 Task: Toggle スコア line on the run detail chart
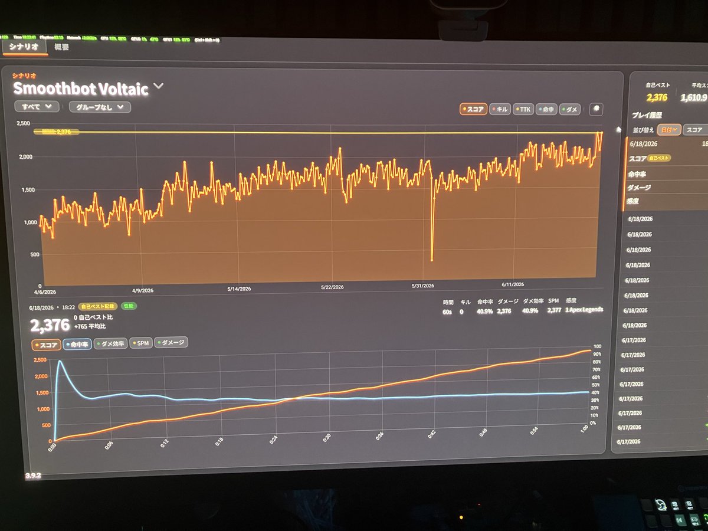point(46,345)
